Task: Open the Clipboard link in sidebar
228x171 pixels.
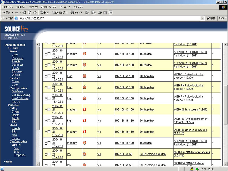Action: [x=17, y=65]
